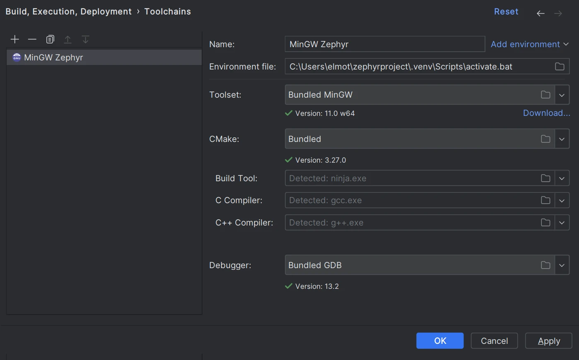Remove the selected toolchain with minus icon

click(32, 39)
